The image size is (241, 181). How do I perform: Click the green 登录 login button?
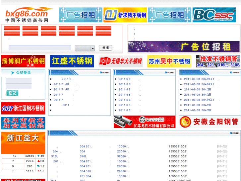coord(12,93)
